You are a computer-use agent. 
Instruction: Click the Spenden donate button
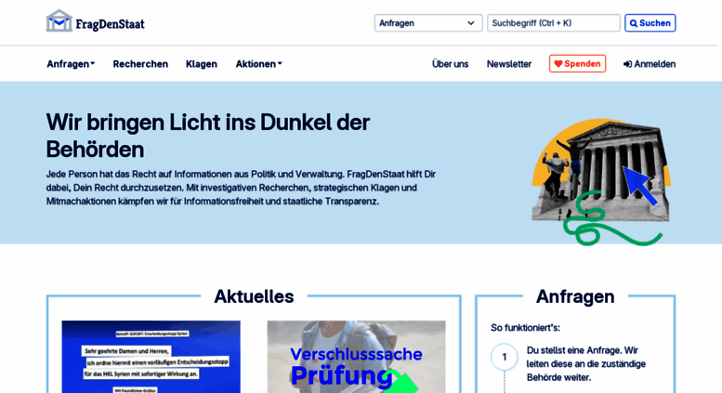577,63
